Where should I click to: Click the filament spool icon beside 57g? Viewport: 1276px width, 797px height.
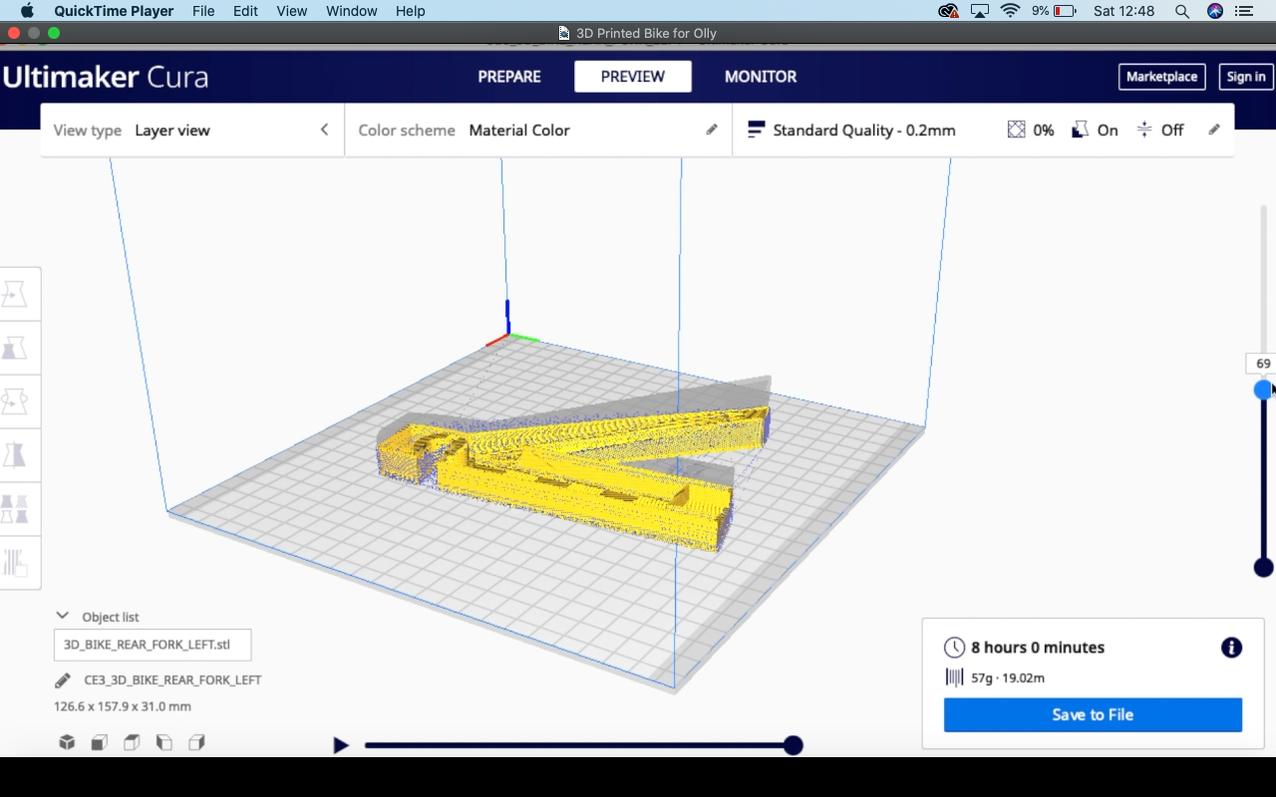(x=954, y=677)
